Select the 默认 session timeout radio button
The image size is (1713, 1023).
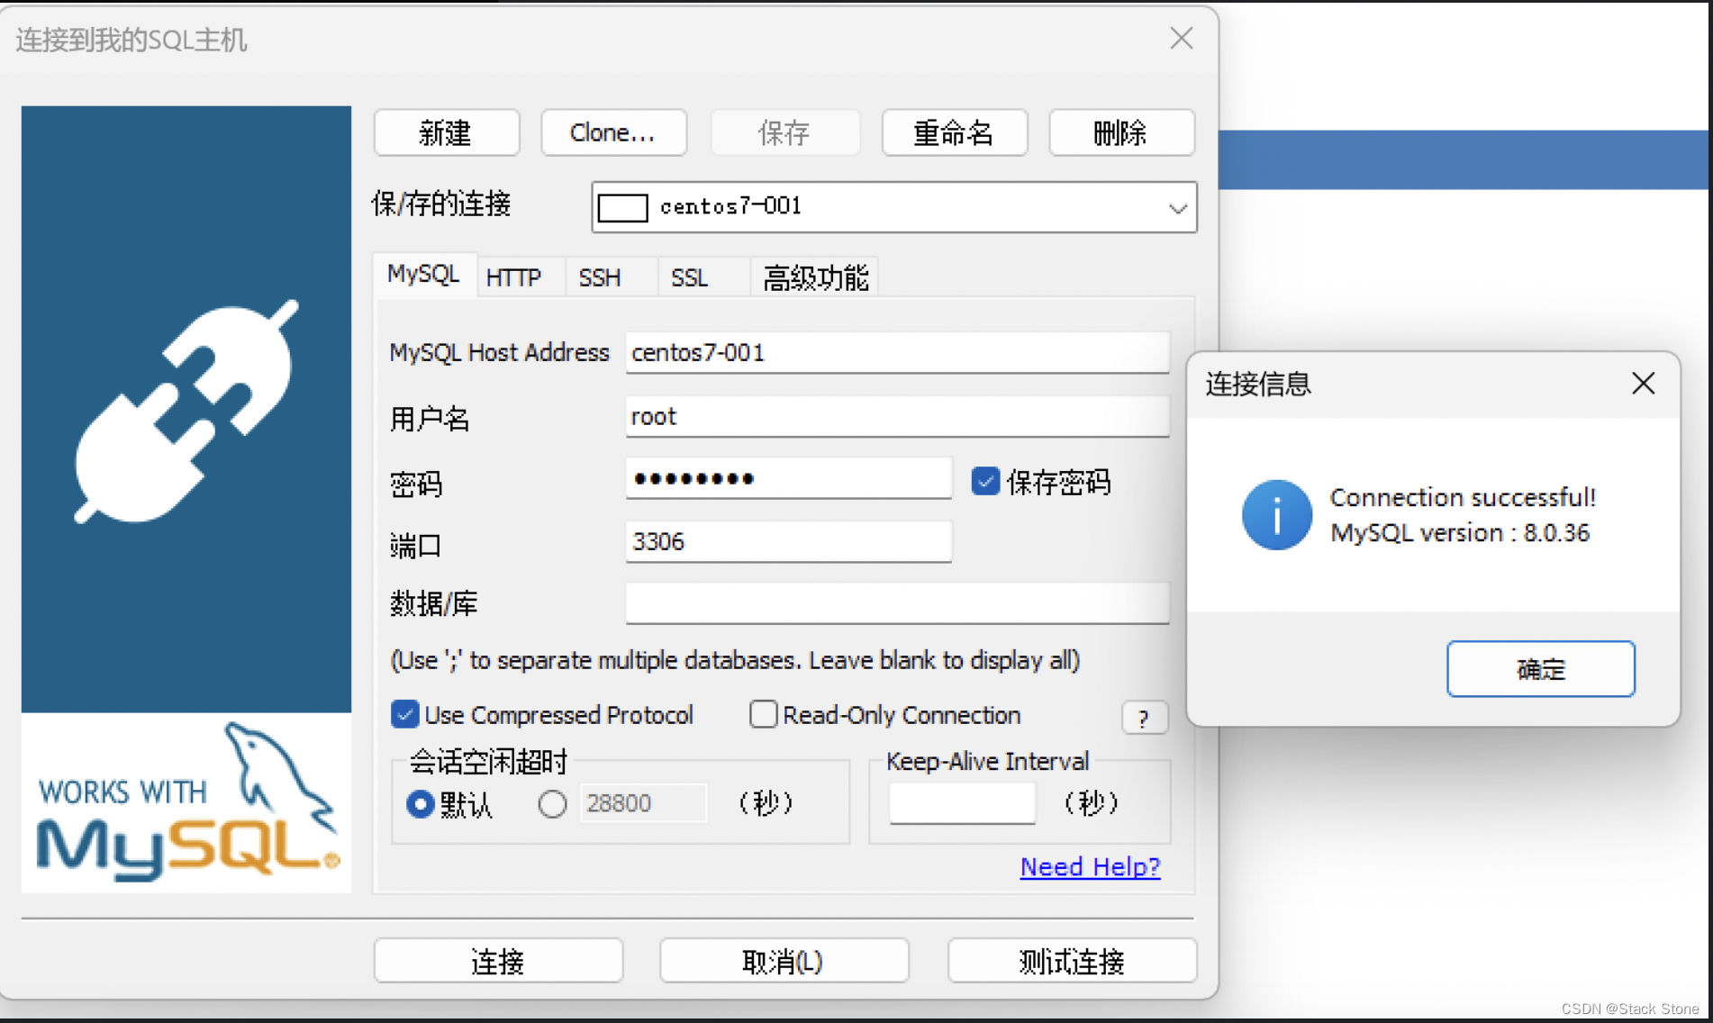pos(421,803)
